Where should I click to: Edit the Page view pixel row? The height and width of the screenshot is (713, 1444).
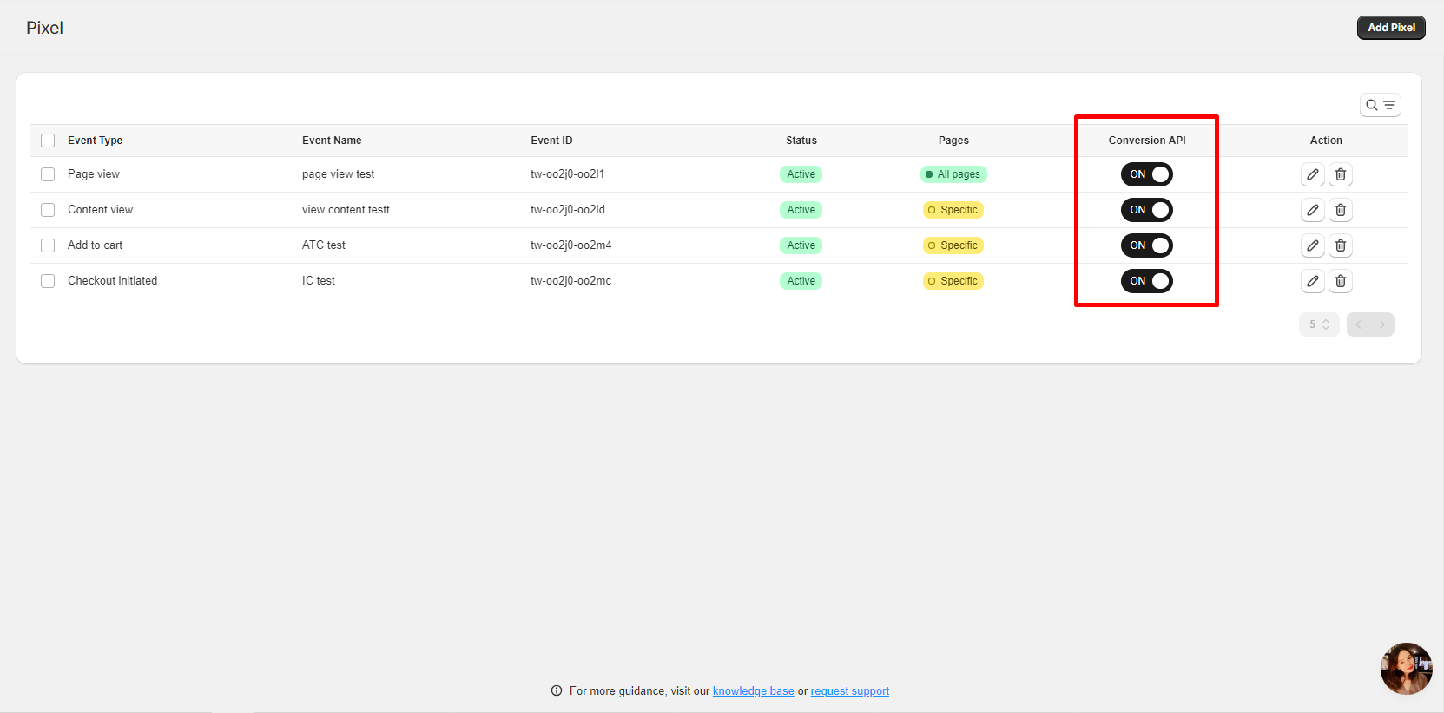1312,174
